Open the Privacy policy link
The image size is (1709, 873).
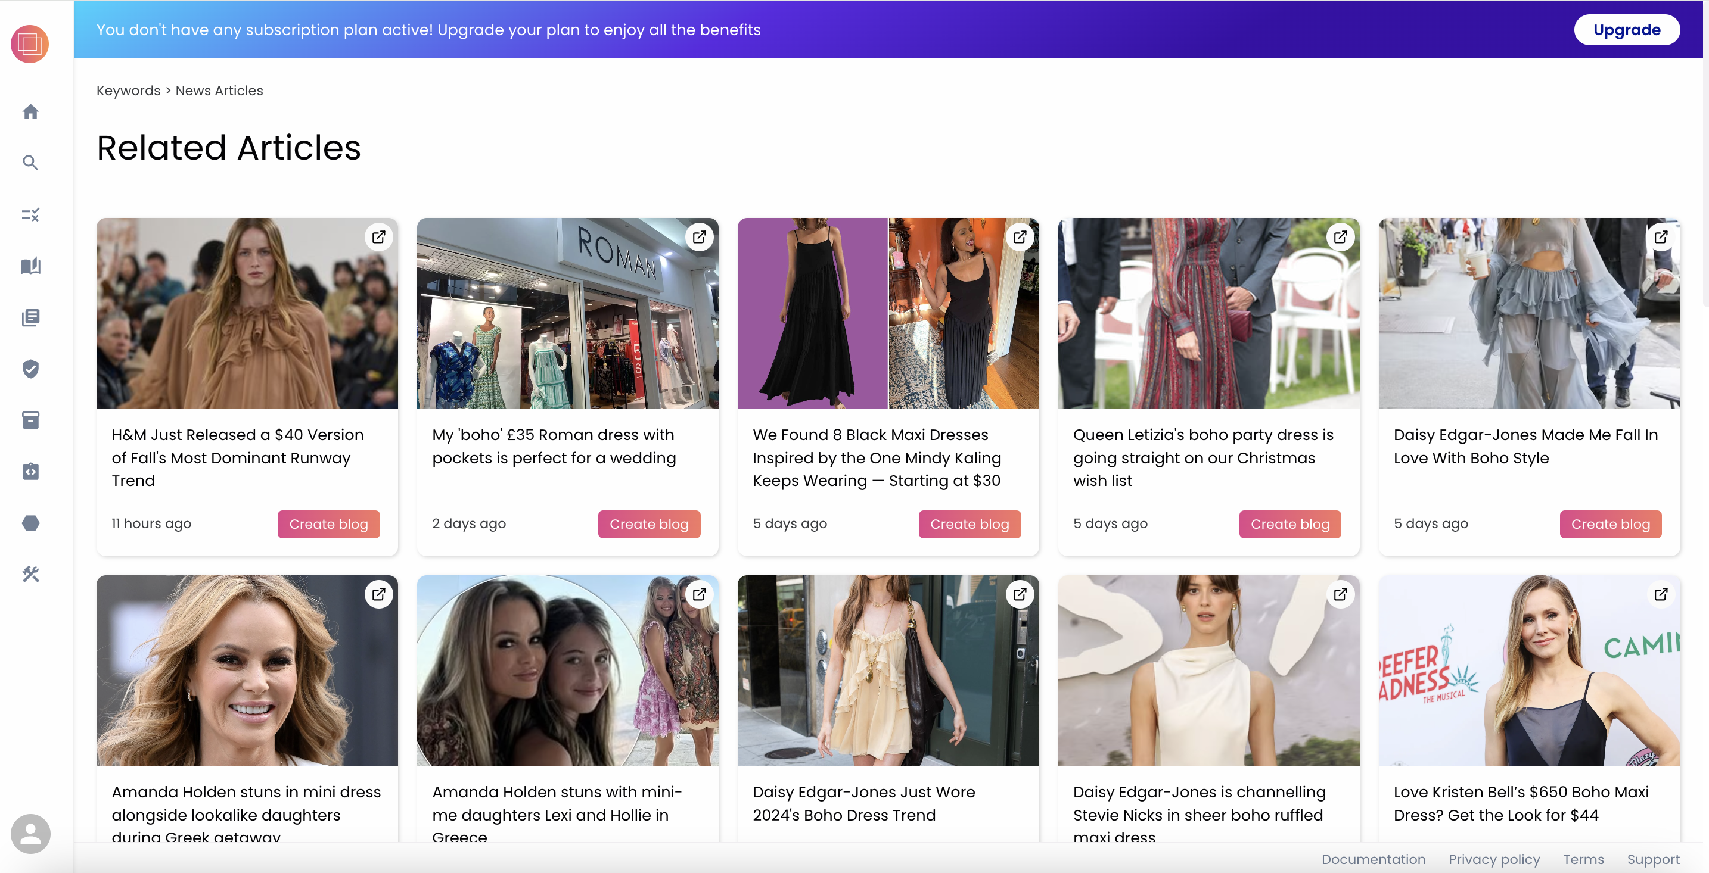click(x=1493, y=859)
